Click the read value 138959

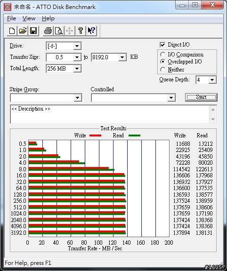[x=204, y=201]
